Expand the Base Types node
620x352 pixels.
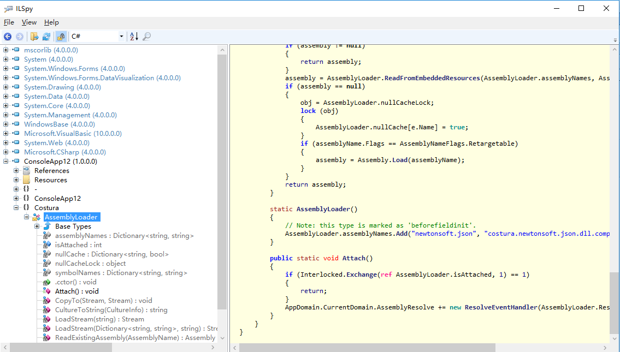(x=37, y=226)
